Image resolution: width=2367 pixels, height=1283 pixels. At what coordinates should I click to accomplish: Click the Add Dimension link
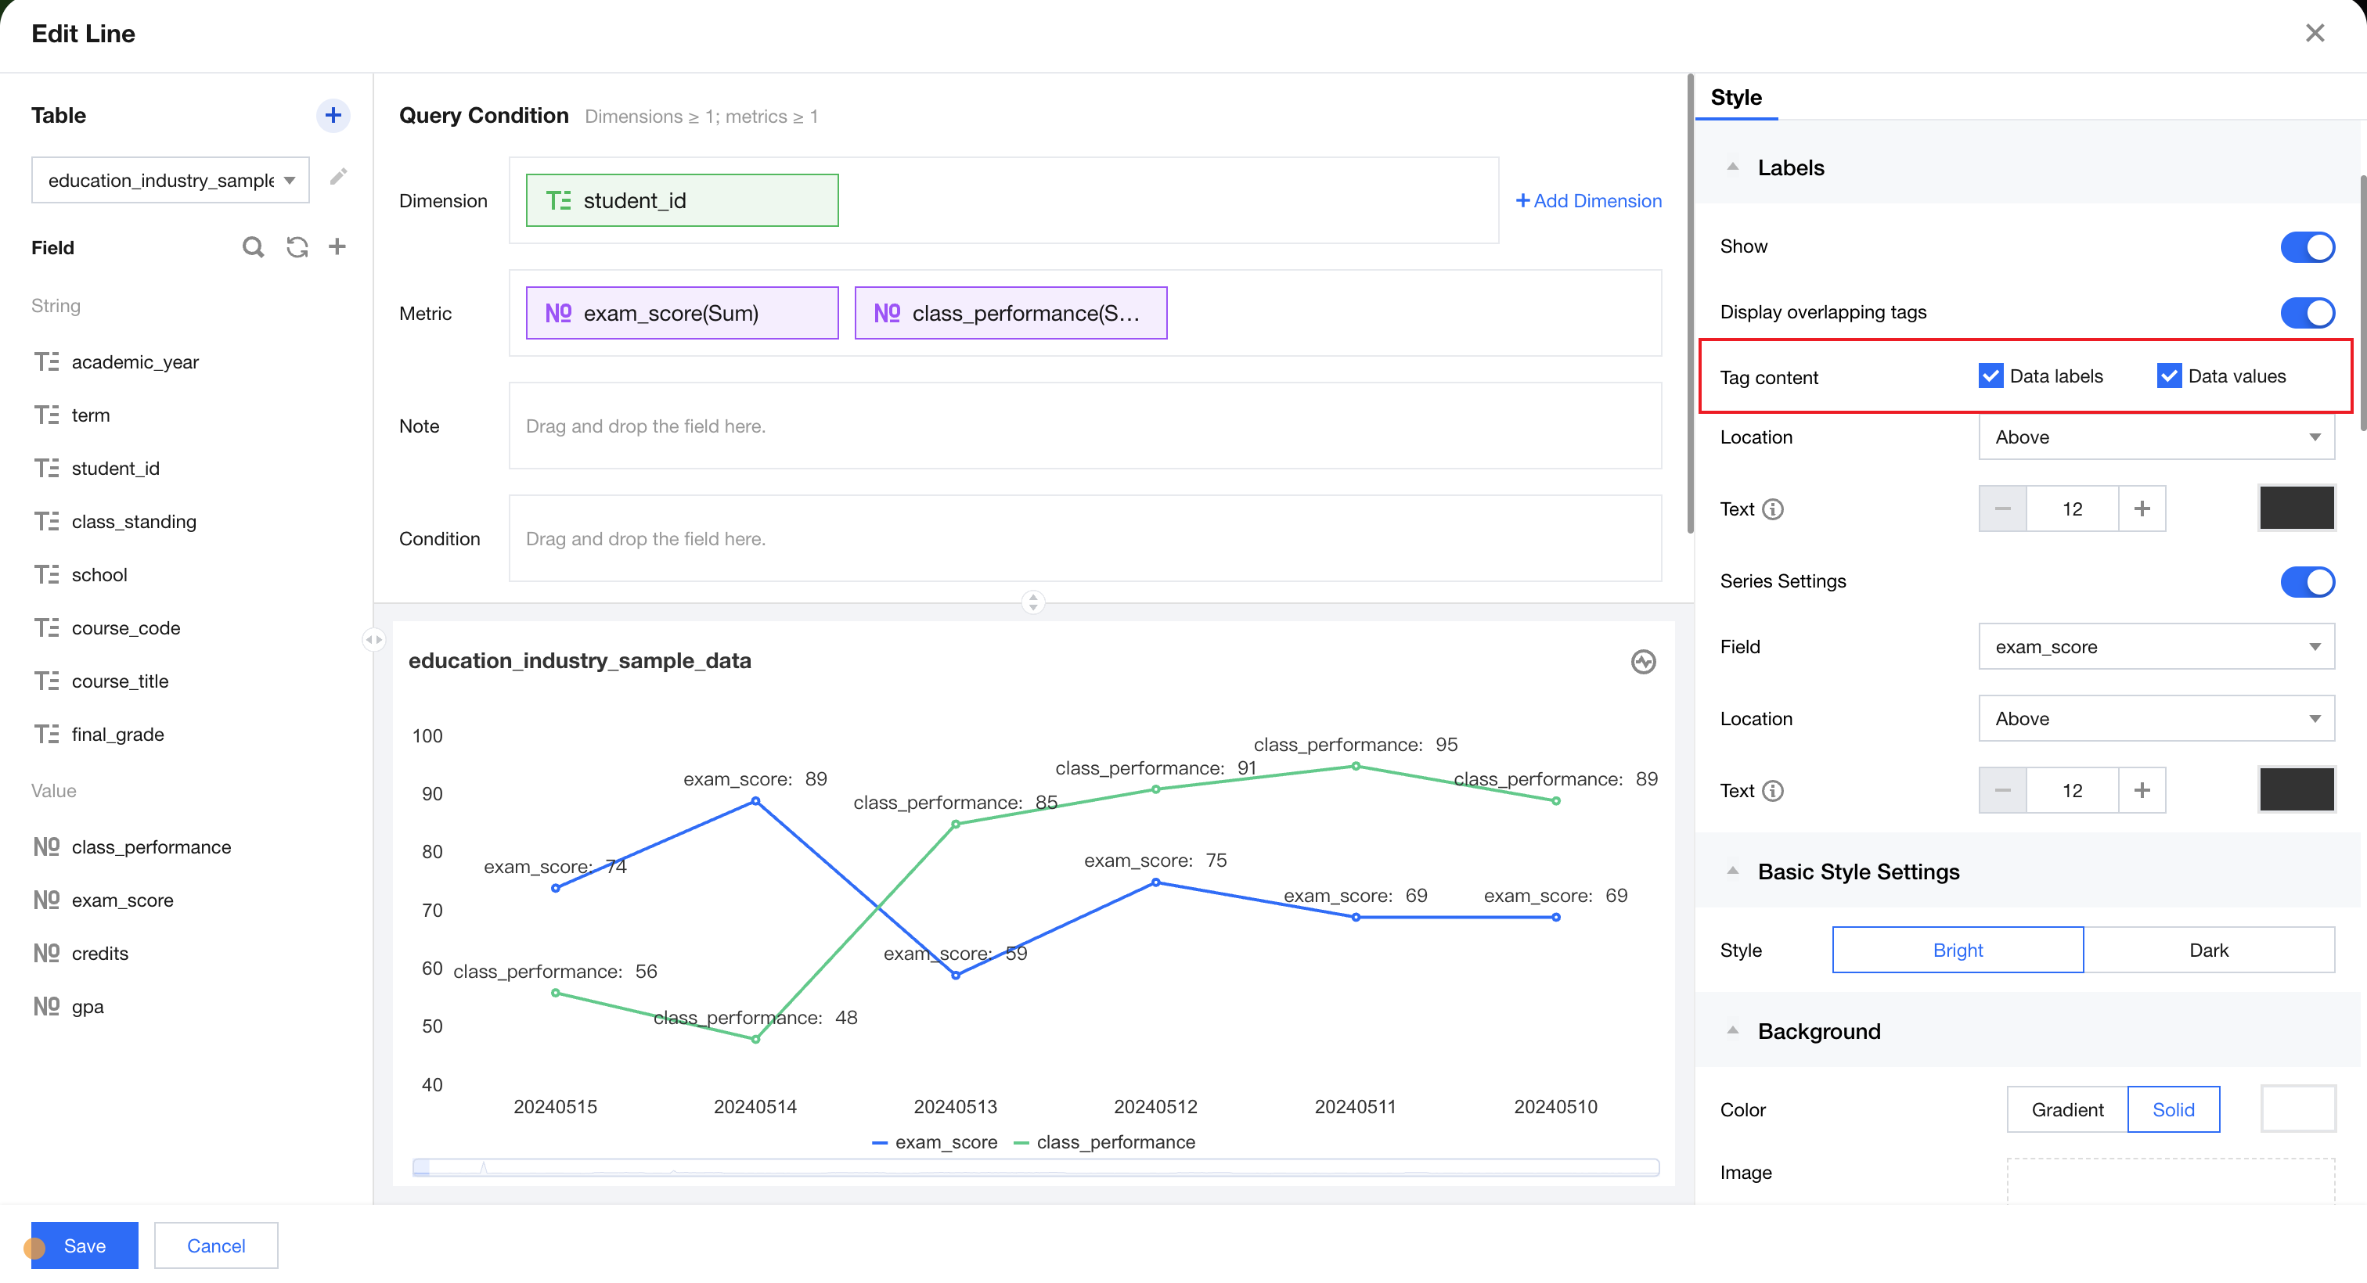point(1589,200)
